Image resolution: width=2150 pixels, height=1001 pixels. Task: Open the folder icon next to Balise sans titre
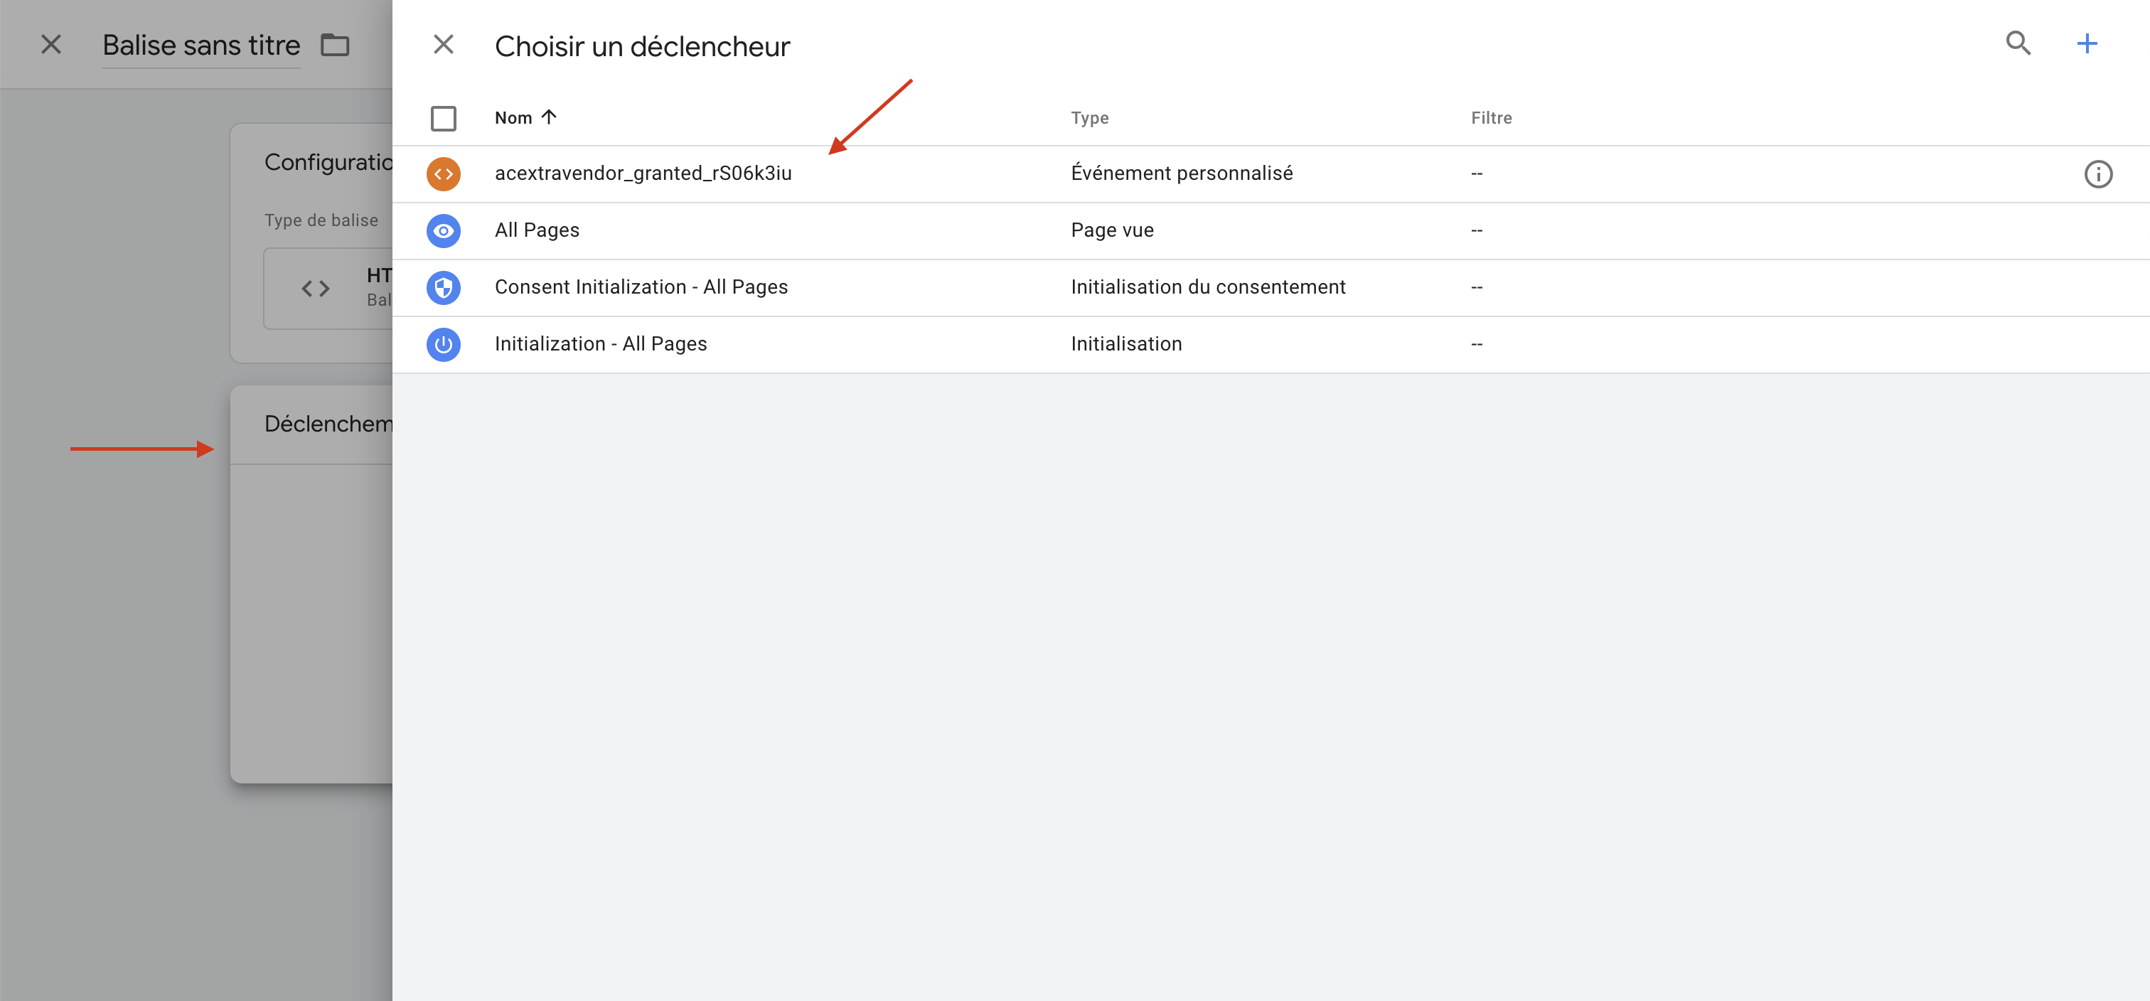click(x=335, y=45)
